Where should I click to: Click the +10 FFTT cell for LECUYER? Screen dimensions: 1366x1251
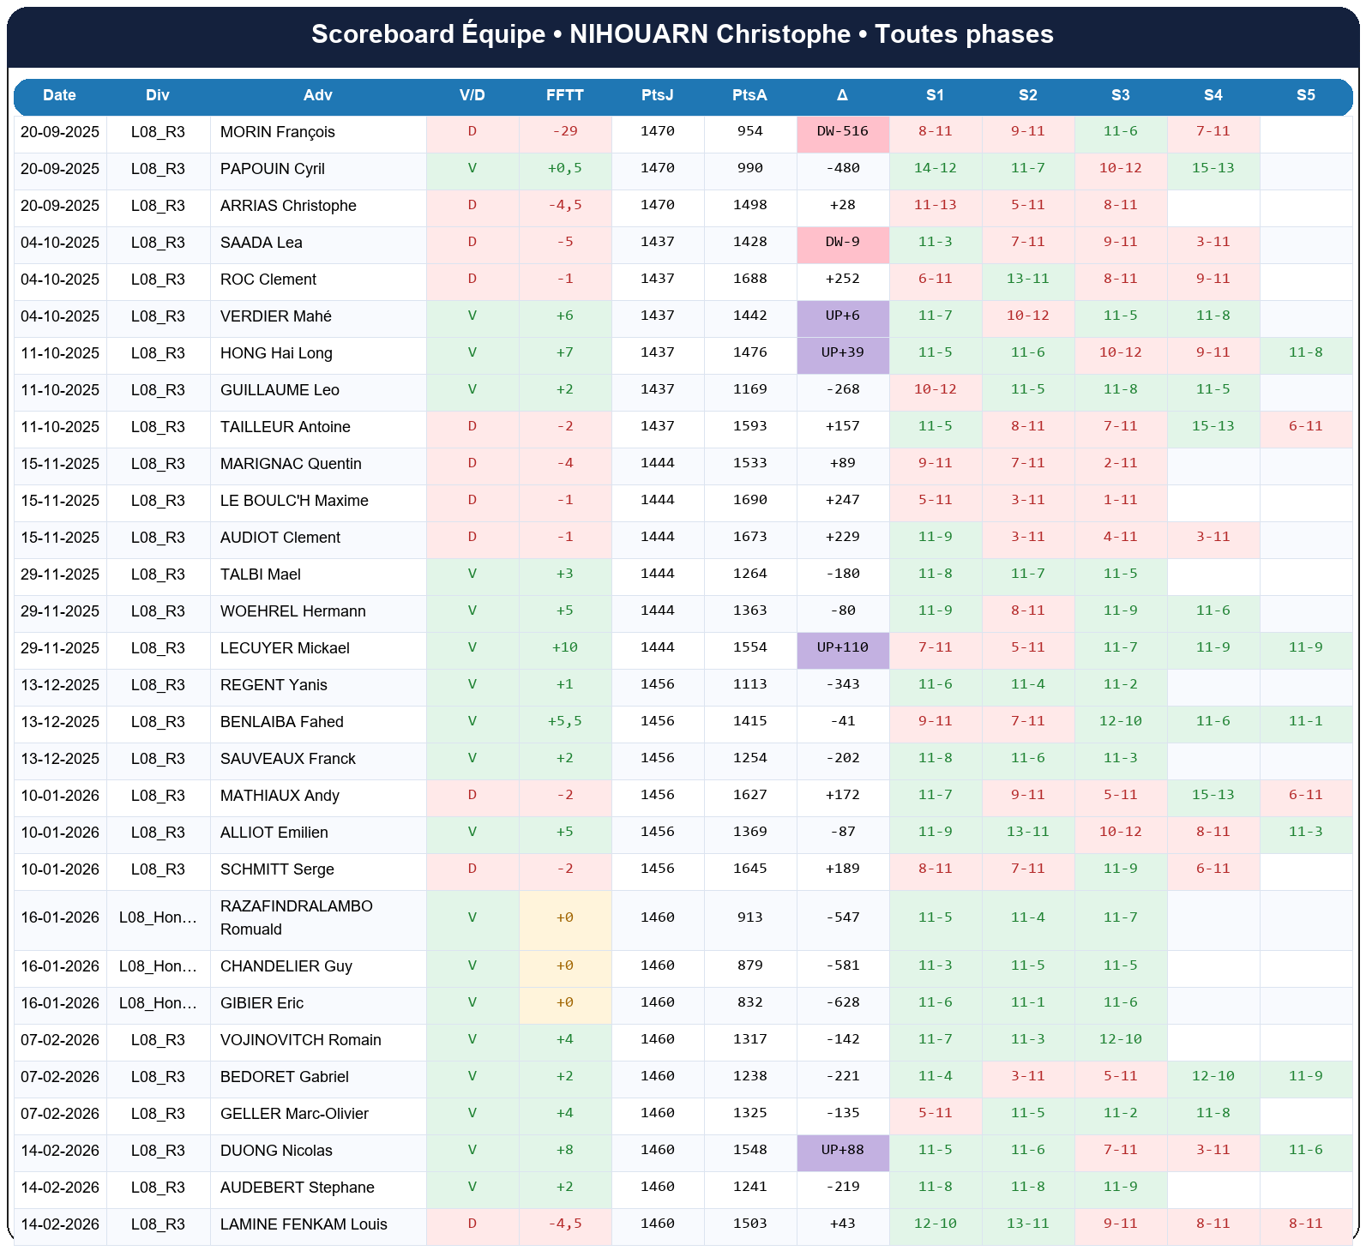[x=565, y=648]
